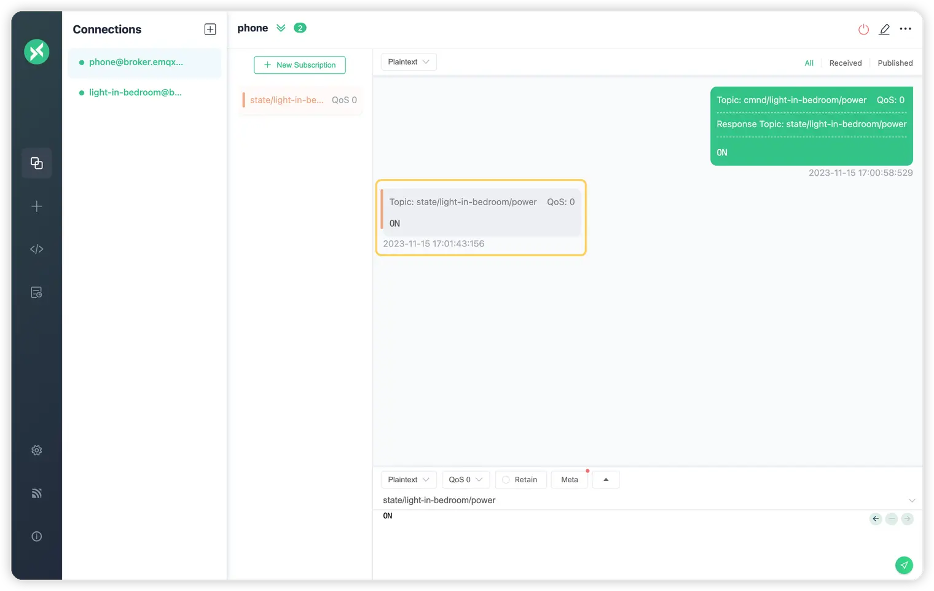Click the Meta button
Viewport: 934px width, 591px height.
(x=570, y=480)
